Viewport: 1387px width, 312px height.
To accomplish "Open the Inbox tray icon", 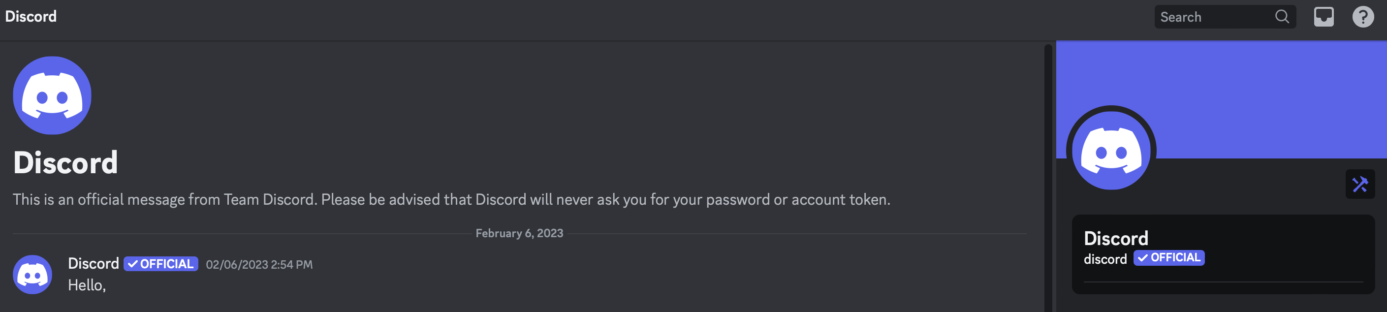I will (1324, 17).
